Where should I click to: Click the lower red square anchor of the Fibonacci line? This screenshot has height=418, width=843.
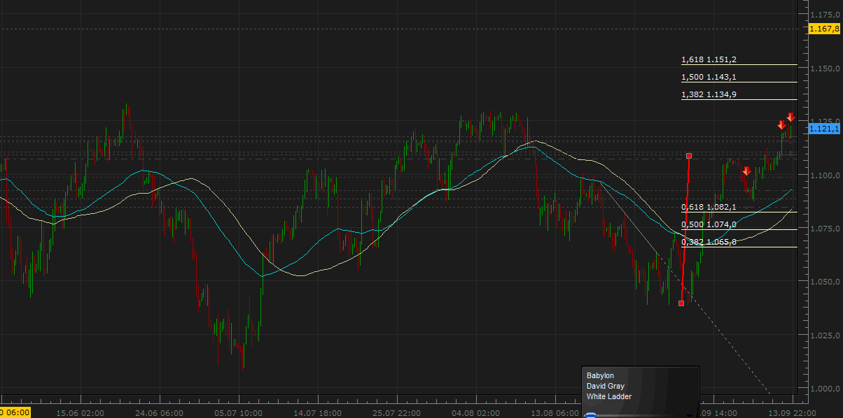681,303
